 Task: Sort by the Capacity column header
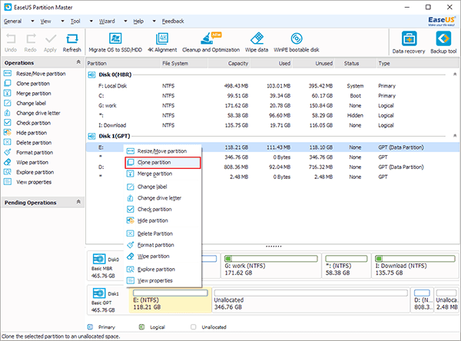[x=229, y=63]
